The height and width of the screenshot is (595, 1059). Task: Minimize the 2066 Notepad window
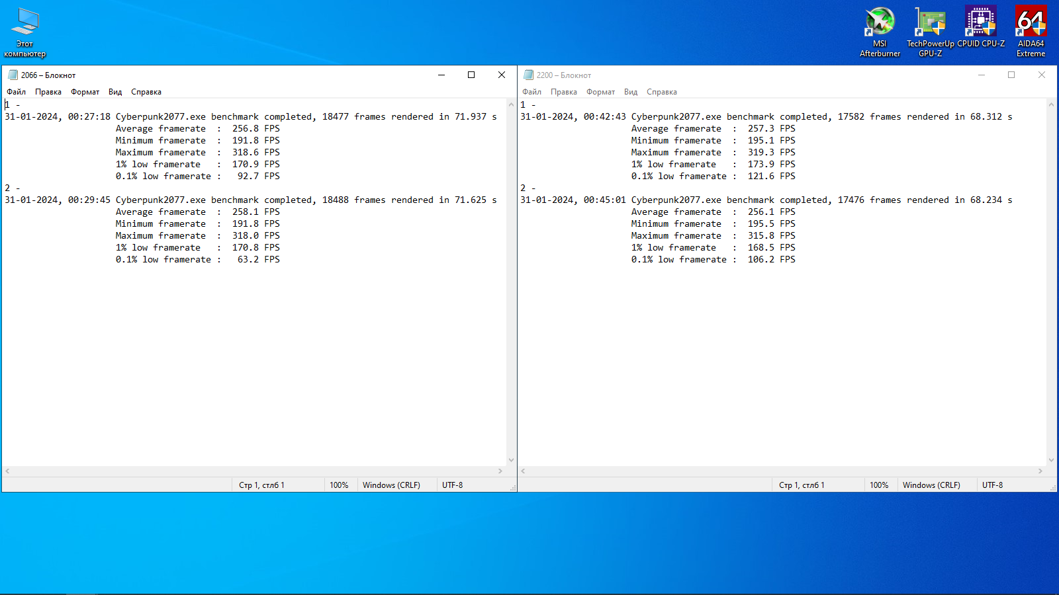tap(441, 75)
